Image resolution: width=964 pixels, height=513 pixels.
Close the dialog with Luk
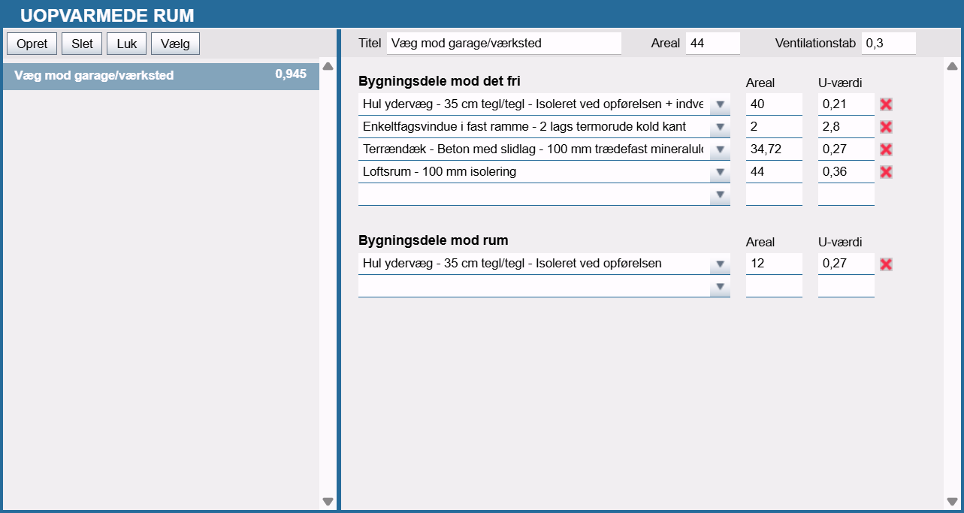pyautogui.click(x=127, y=44)
